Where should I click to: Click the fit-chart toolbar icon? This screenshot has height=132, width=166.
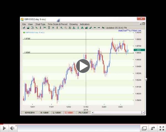pos(70,28)
